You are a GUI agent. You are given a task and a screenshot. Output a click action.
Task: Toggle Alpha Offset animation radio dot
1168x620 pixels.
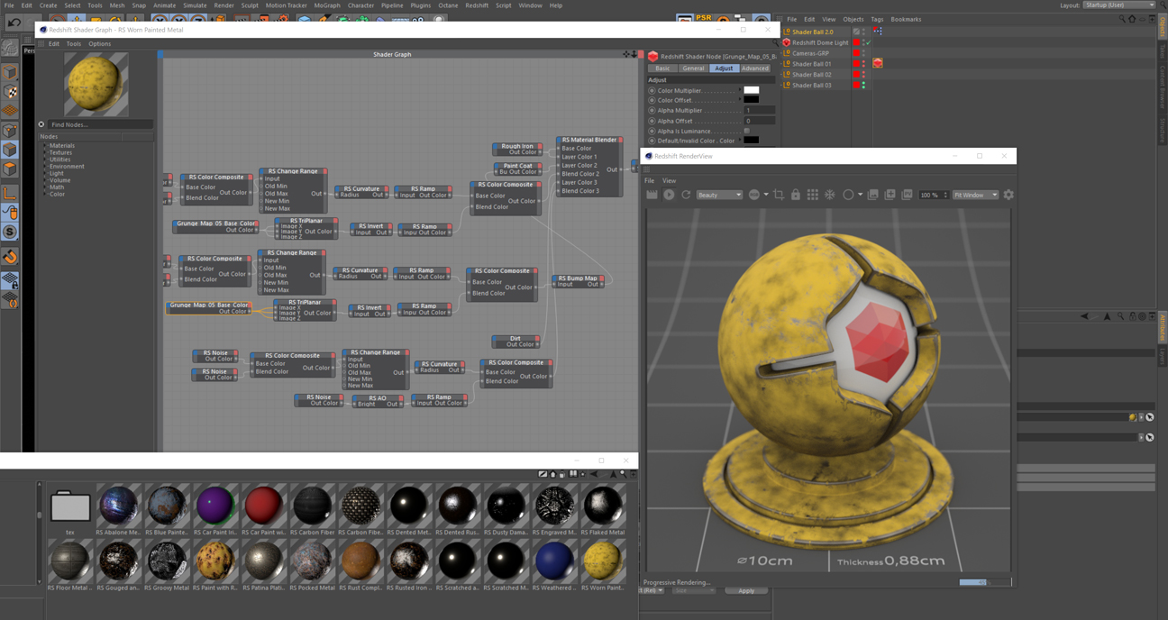click(x=652, y=121)
